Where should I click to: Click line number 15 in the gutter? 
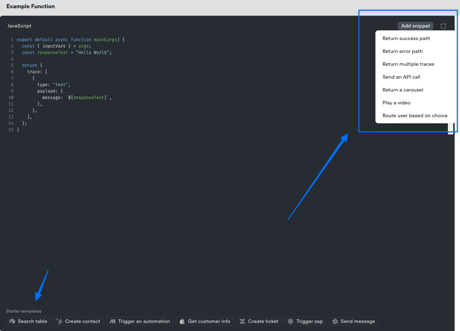tap(11, 130)
